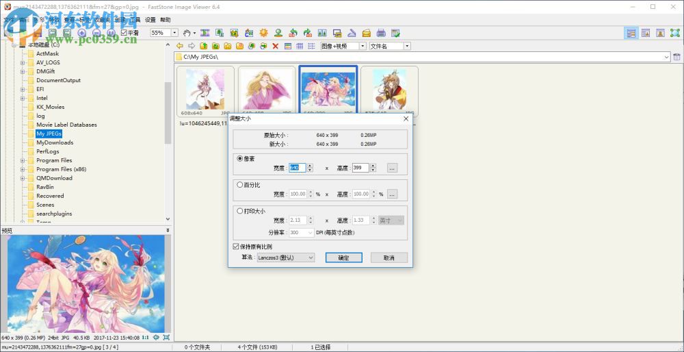Click the pixel 高度 input field
The image size is (684, 352).
360,168
